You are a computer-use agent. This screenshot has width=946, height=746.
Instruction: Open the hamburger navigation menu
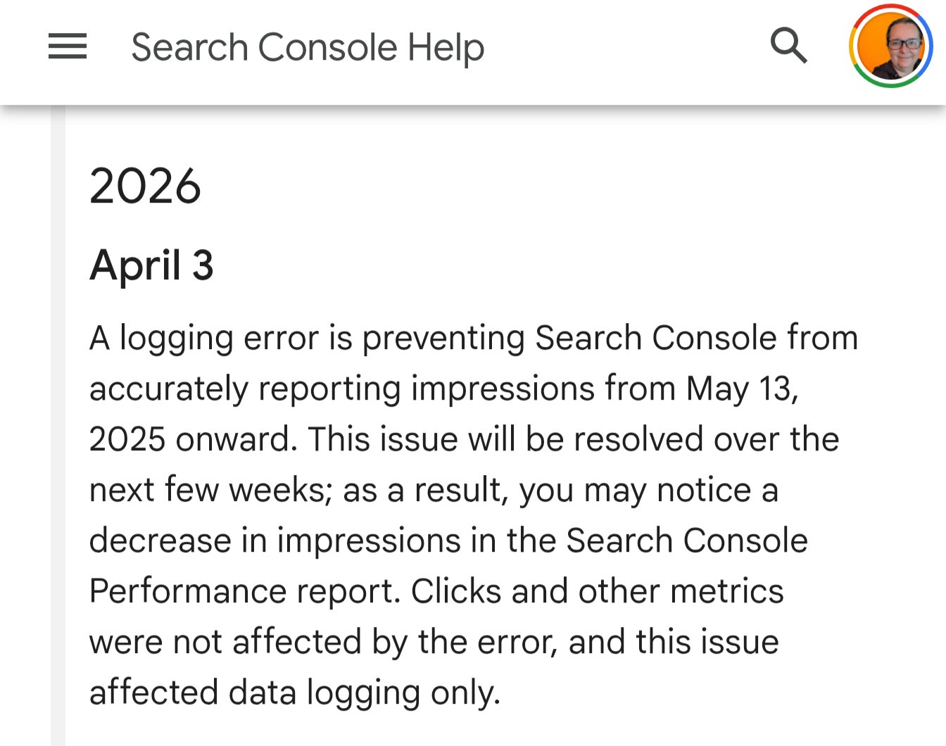68,46
